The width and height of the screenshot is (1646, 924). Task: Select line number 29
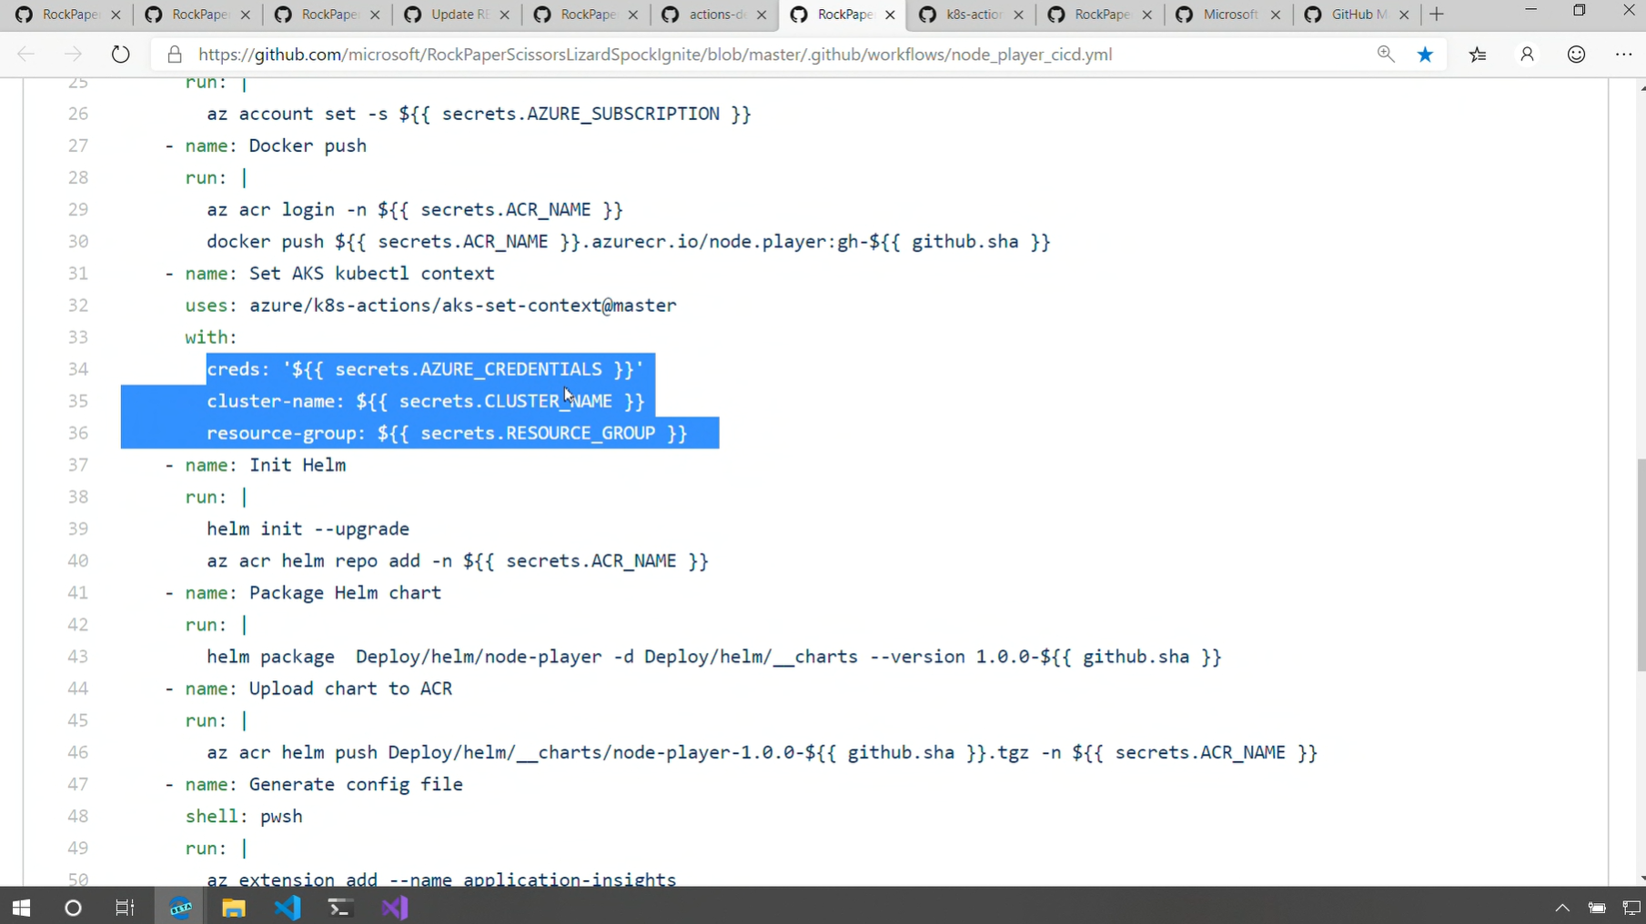tap(78, 209)
